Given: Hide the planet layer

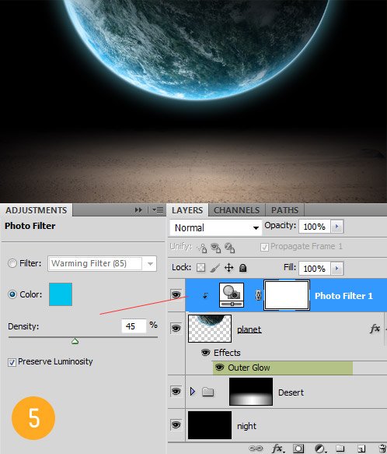Looking at the screenshot, I should click(x=176, y=329).
